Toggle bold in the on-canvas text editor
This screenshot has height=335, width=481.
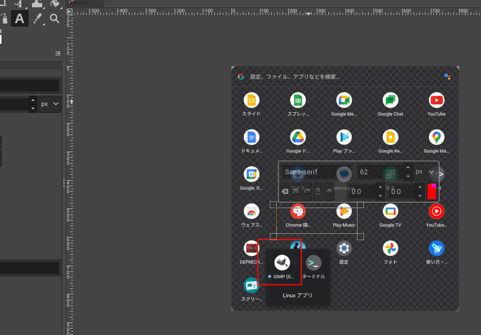[x=296, y=191]
